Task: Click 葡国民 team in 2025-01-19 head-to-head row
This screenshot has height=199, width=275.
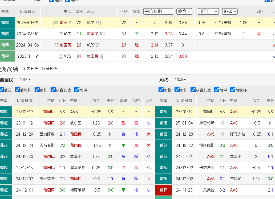Action: point(65,23)
